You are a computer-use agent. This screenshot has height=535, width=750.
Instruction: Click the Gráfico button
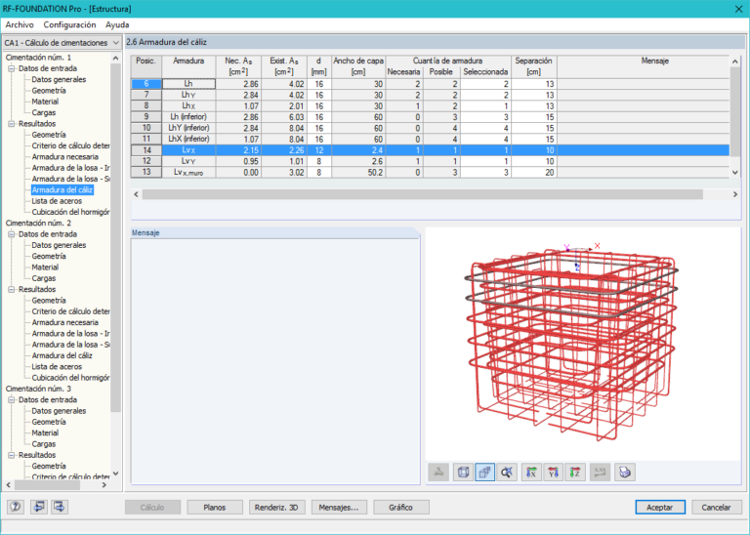(x=400, y=508)
